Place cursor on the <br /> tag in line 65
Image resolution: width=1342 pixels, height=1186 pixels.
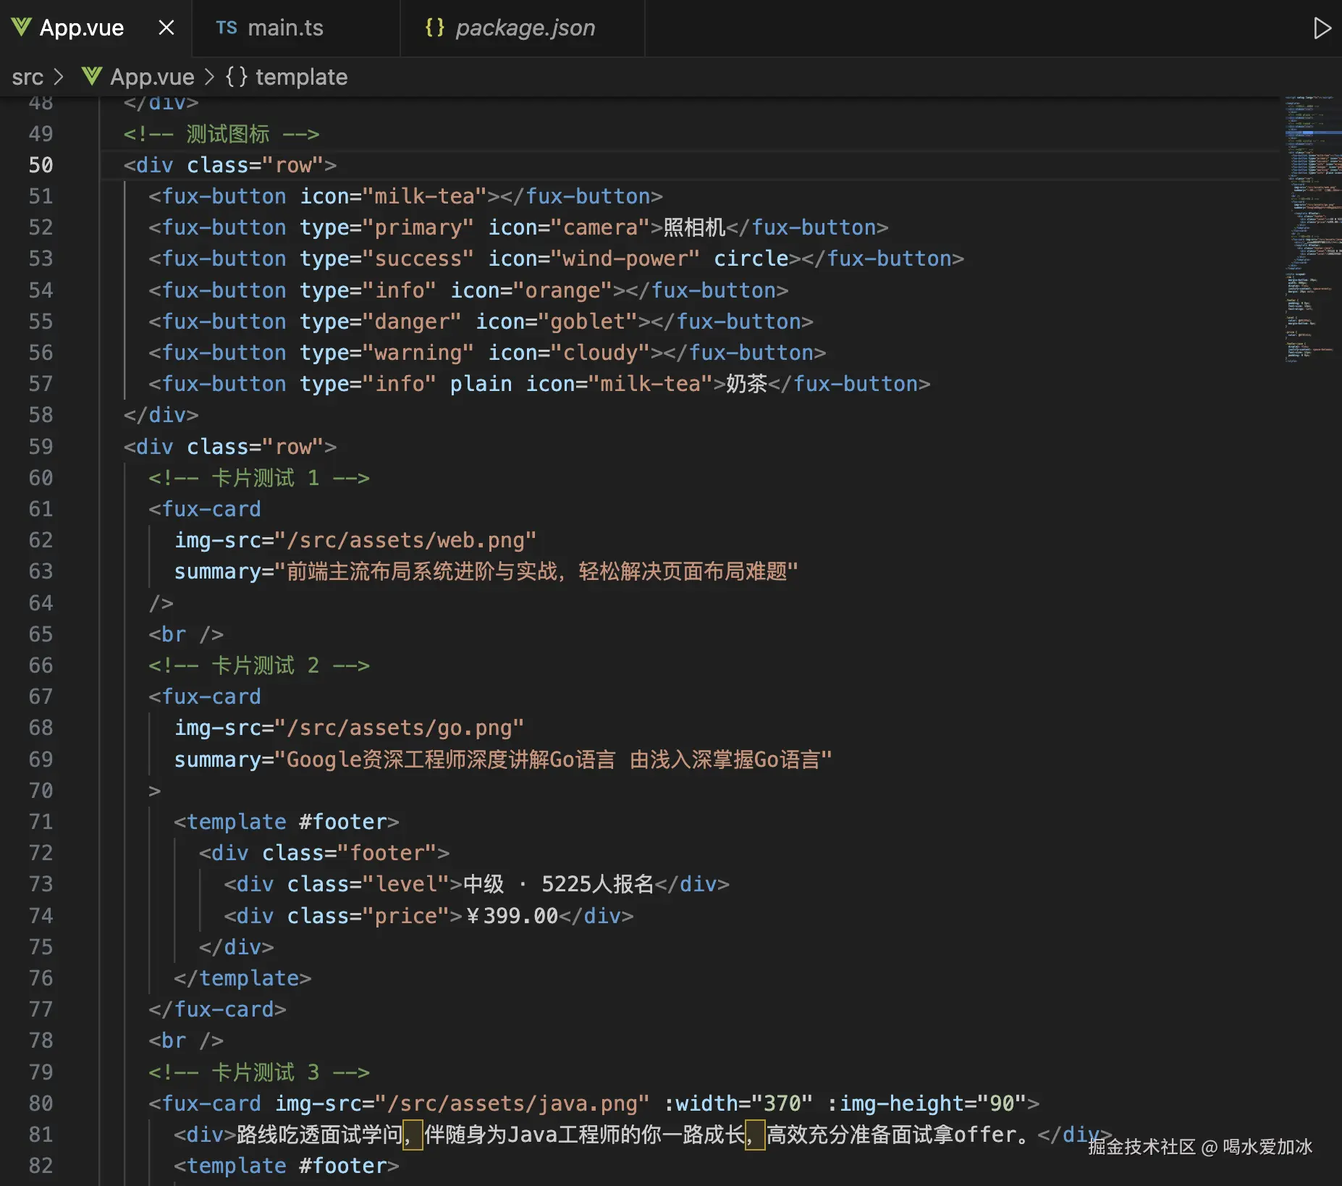click(186, 634)
